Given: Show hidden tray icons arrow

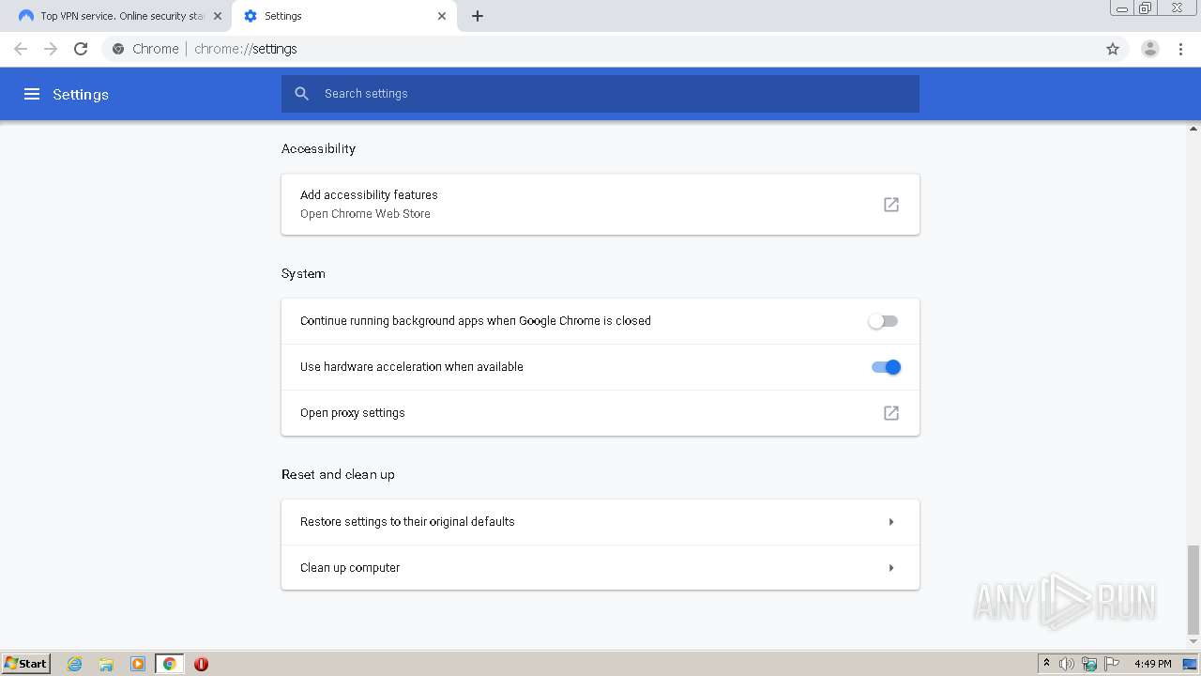Looking at the screenshot, I should (x=1046, y=663).
